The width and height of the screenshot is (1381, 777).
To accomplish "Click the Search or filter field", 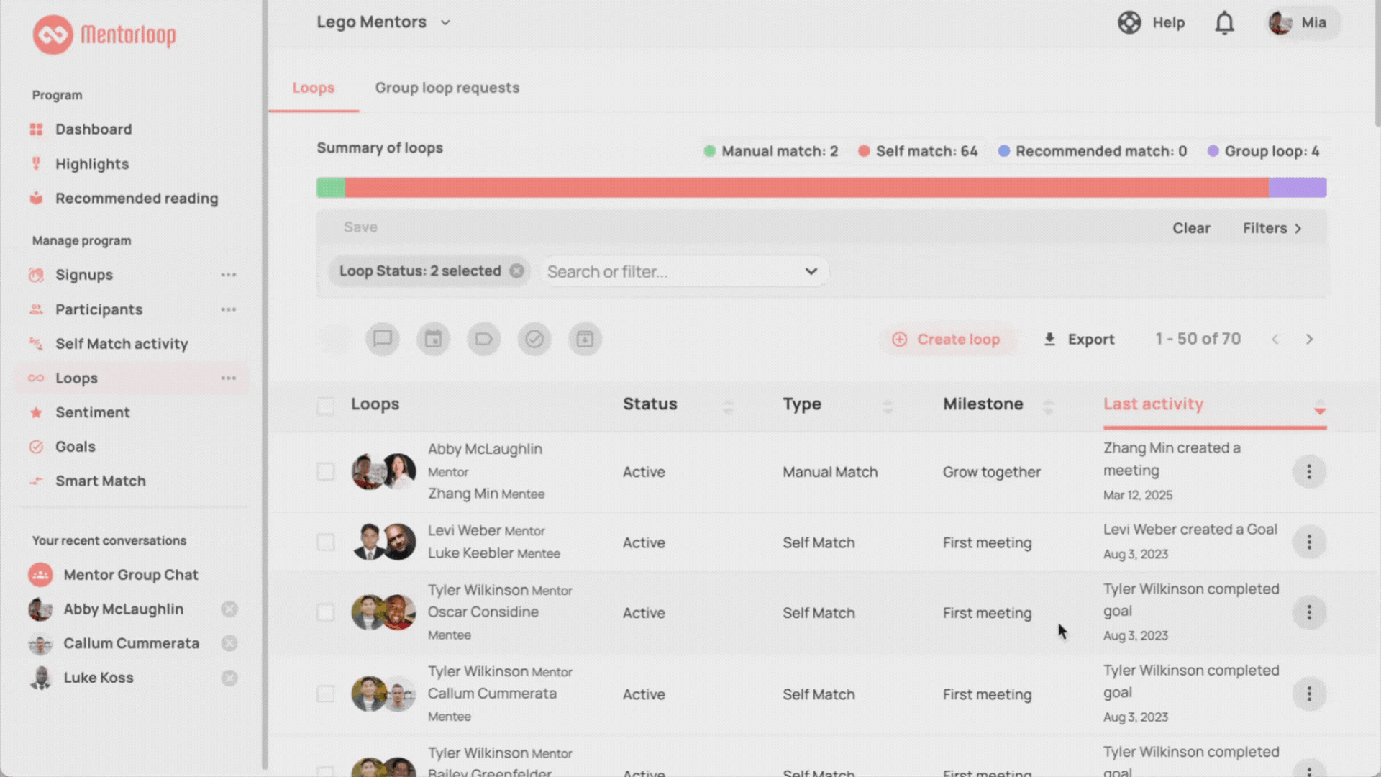I will pos(683,272).
